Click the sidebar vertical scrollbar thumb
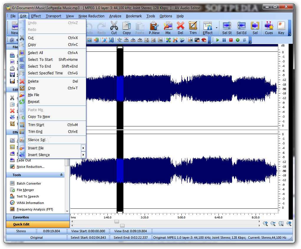Image resolution: width=301 pixels, height=249 pixels. pos(67,162)
